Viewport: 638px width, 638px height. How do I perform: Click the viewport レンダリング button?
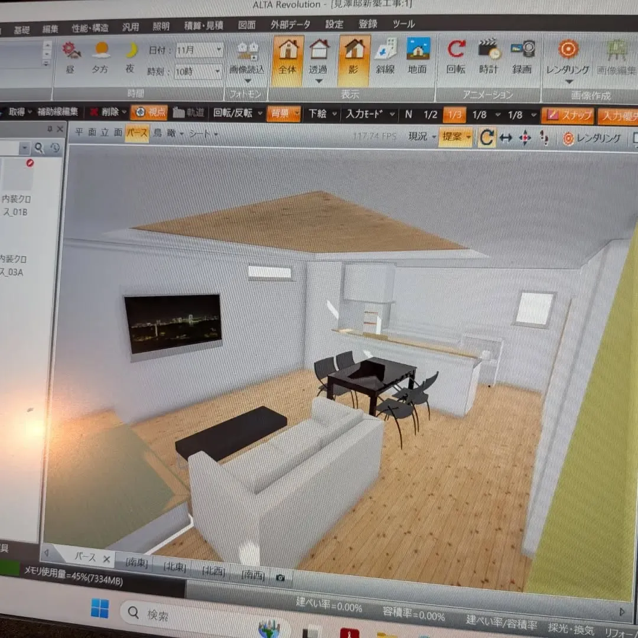pyautogui.click(x=592, y=139)
